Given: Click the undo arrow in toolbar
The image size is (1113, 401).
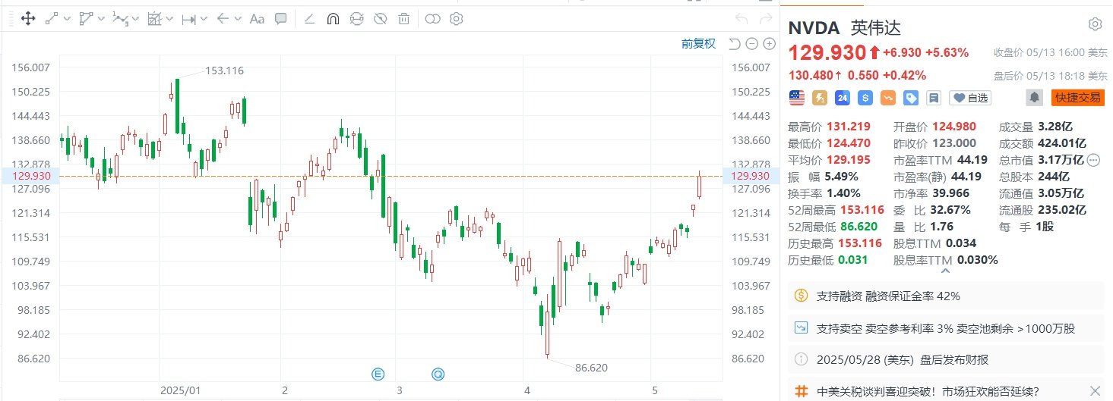Looking at the screenshot, I should (742, 18).
